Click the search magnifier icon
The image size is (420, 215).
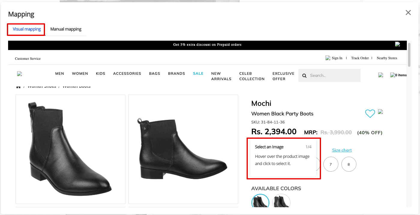click(x=304, y=76)
